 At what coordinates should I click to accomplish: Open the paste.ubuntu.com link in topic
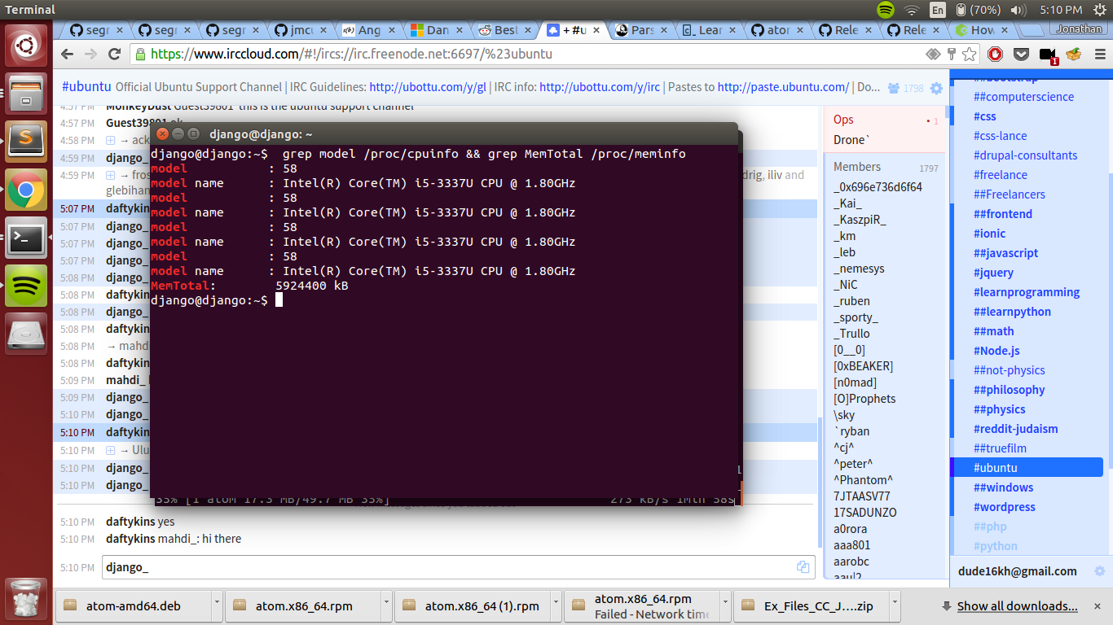[x=783, y=87]
